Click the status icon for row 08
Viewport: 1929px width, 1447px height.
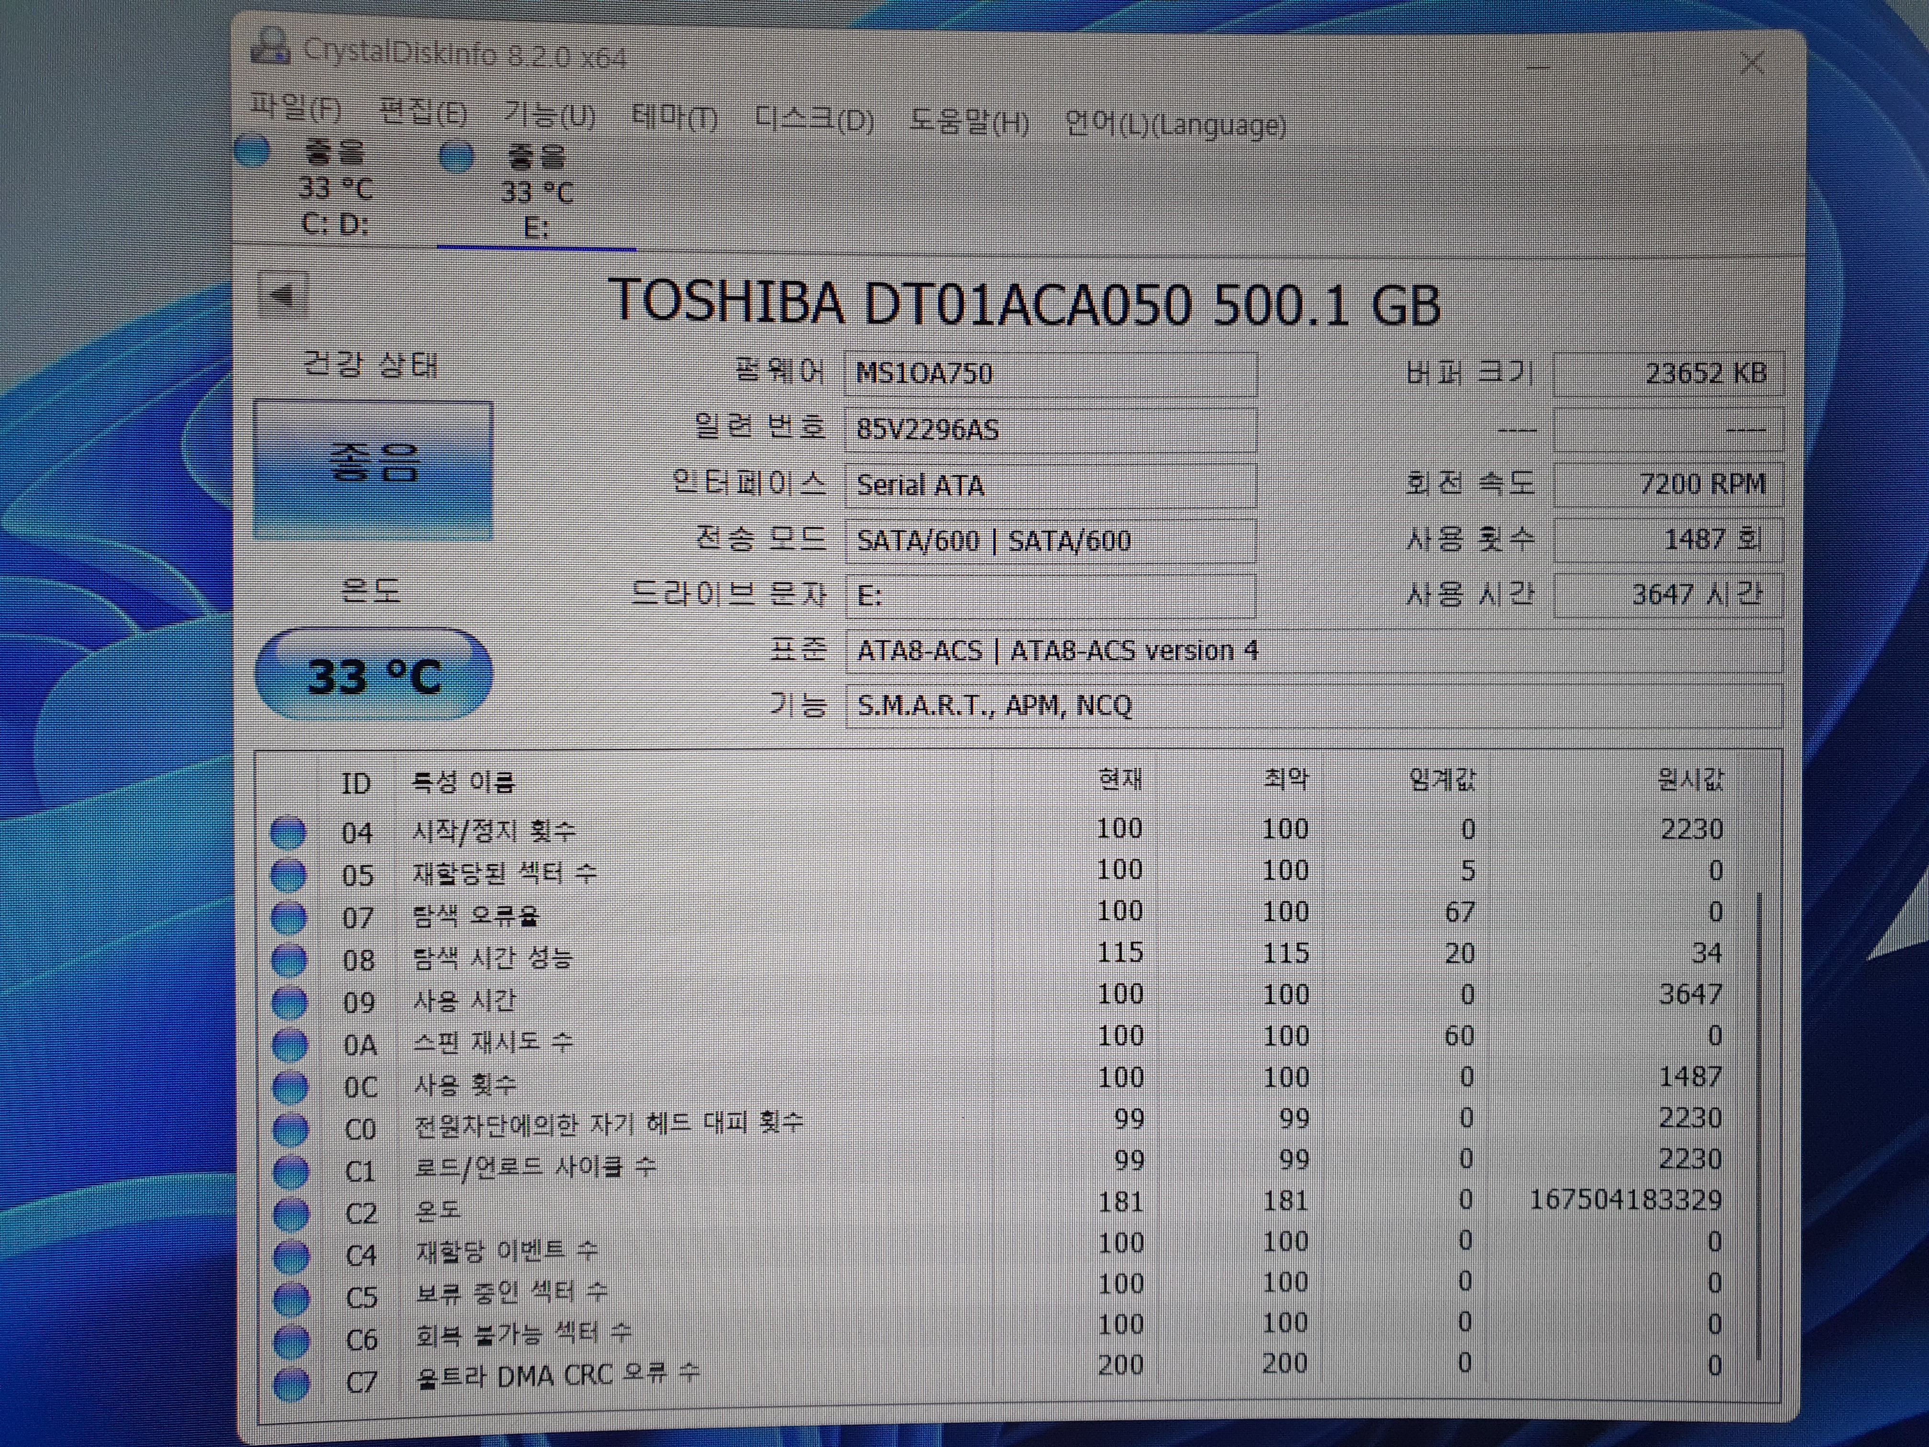(288, 959)
